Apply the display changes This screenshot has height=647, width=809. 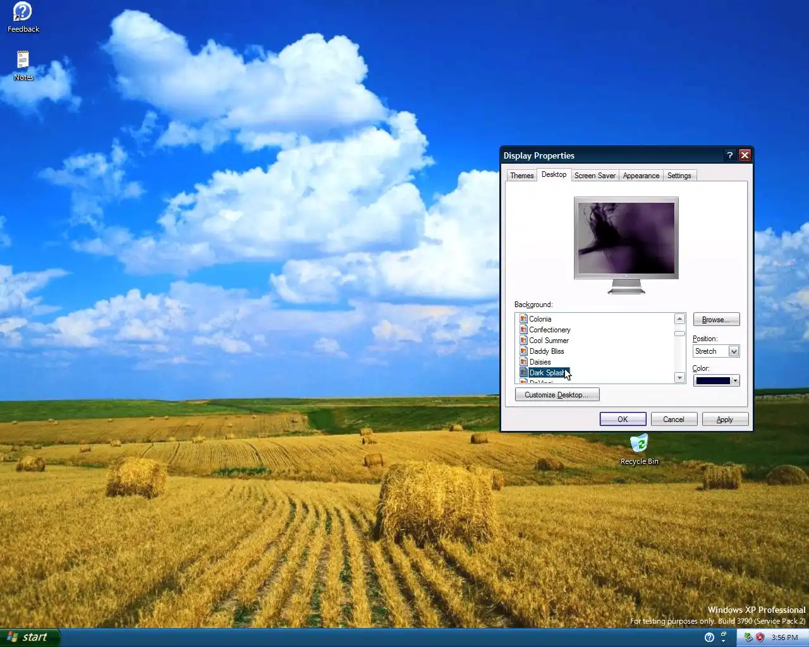[725, 420]
